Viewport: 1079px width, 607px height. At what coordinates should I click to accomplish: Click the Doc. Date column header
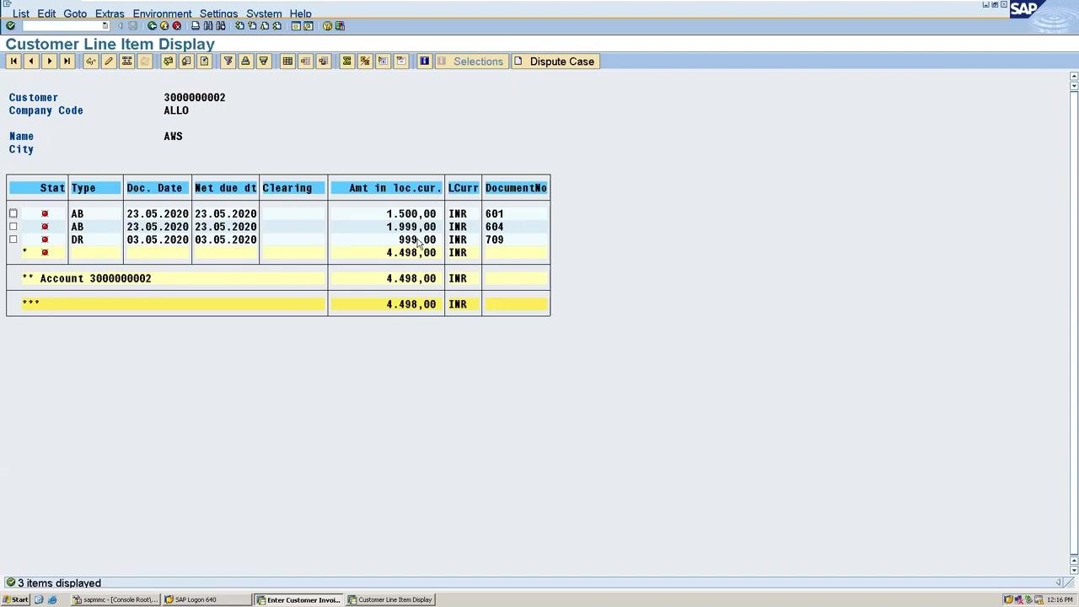[157, 188]
